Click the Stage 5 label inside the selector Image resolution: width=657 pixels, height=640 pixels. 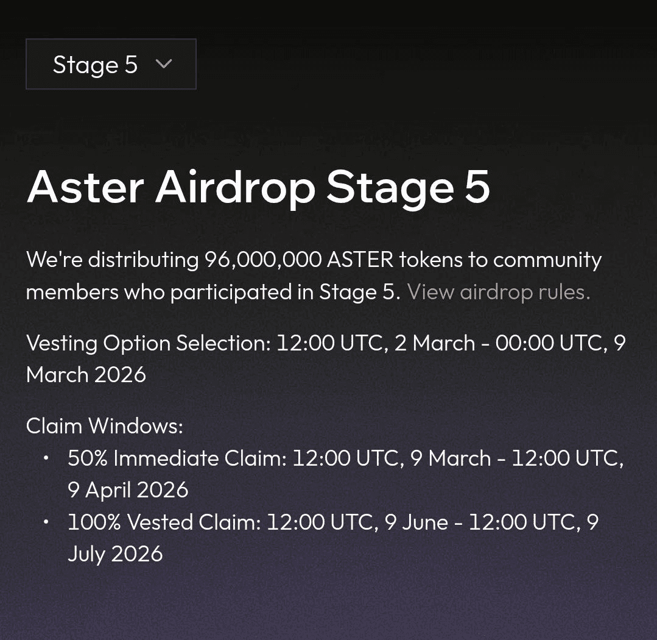pos(95,65)
